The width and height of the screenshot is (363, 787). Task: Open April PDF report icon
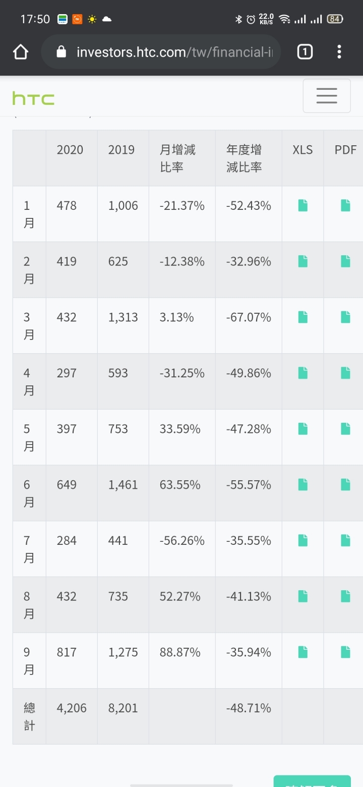pyautogui.click(x=345, y=373)
